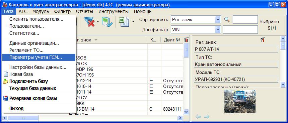Image resolution: width=288 pixels, height=123 pixels.
Task: Click the magnifier search icon
Action: click(x=227, y=20)
